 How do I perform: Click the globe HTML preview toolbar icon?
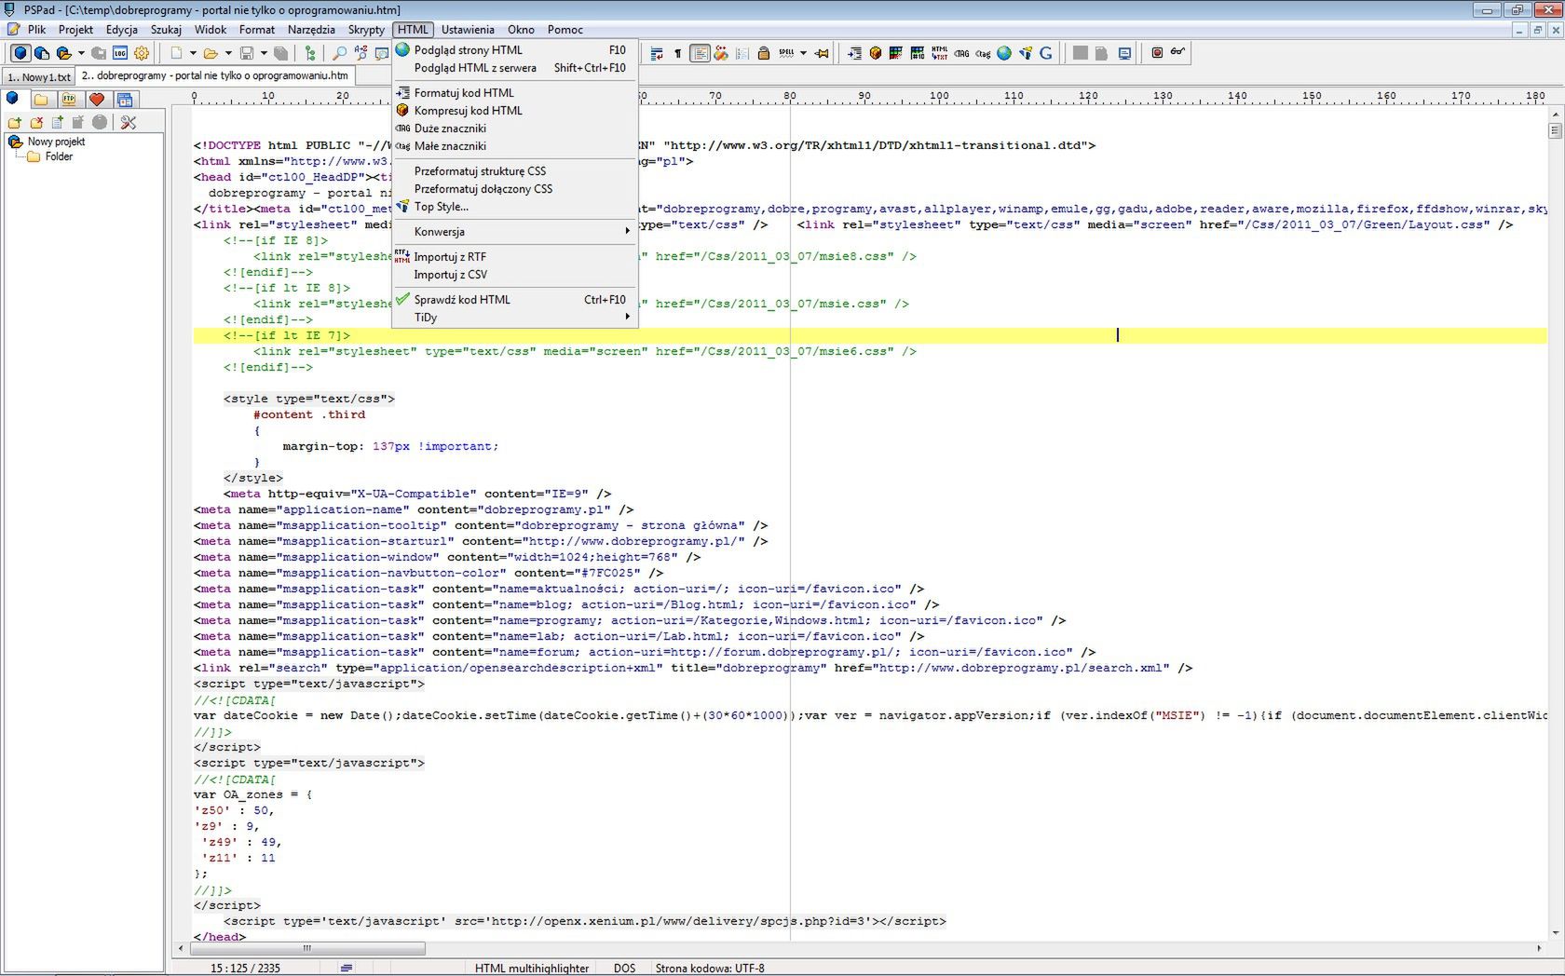point(1004,53)
